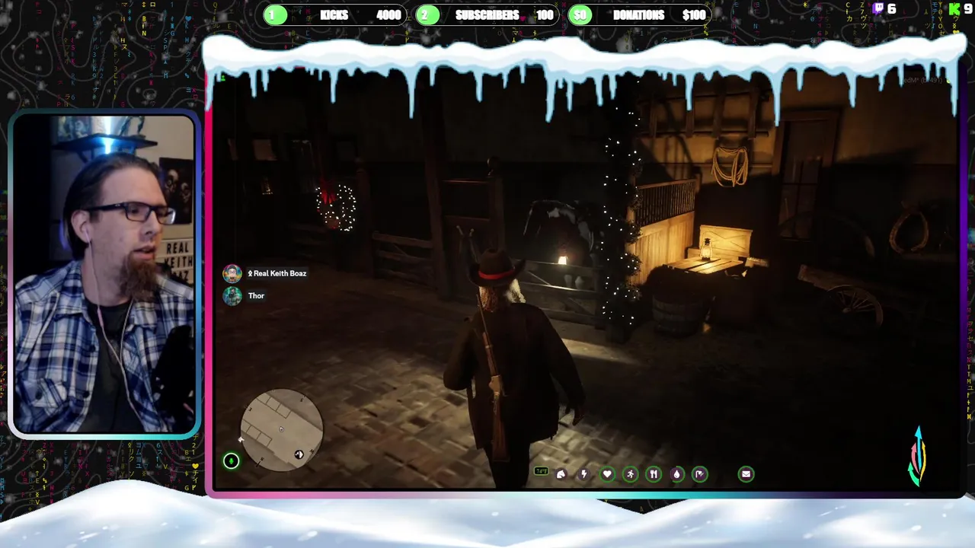Click the KICKS goal label

click(334, 15)
